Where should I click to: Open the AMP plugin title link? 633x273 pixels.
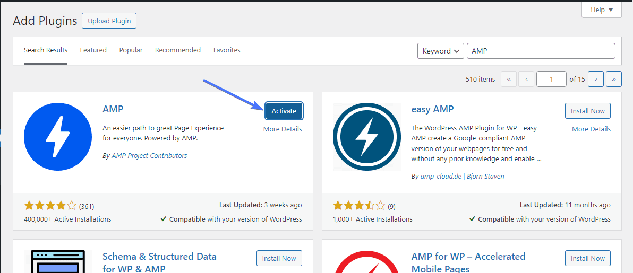113,109
